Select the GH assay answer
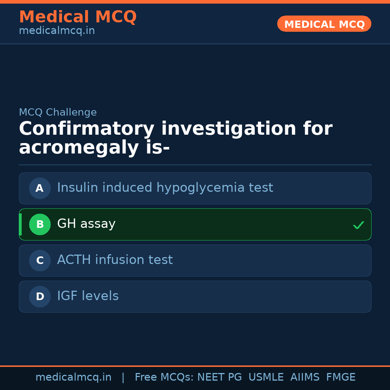 point(86,224)
